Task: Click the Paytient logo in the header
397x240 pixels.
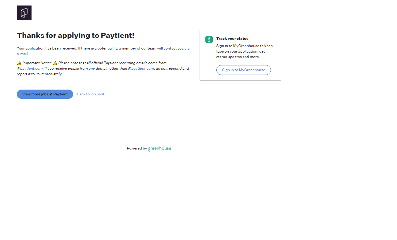Action: pyautogui.click(x=24, y=13)
